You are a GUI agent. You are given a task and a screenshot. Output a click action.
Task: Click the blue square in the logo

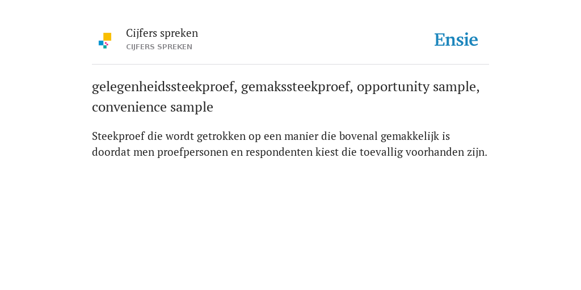pyautogui.click(x=101, y=43)
